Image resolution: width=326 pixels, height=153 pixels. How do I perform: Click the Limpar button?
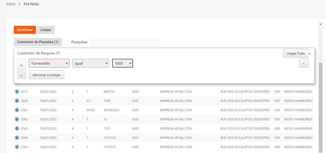coord(46,30)
